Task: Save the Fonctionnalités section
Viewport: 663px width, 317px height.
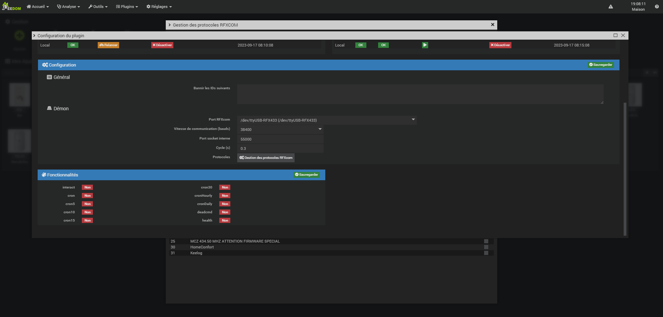Action: [306, 175]
